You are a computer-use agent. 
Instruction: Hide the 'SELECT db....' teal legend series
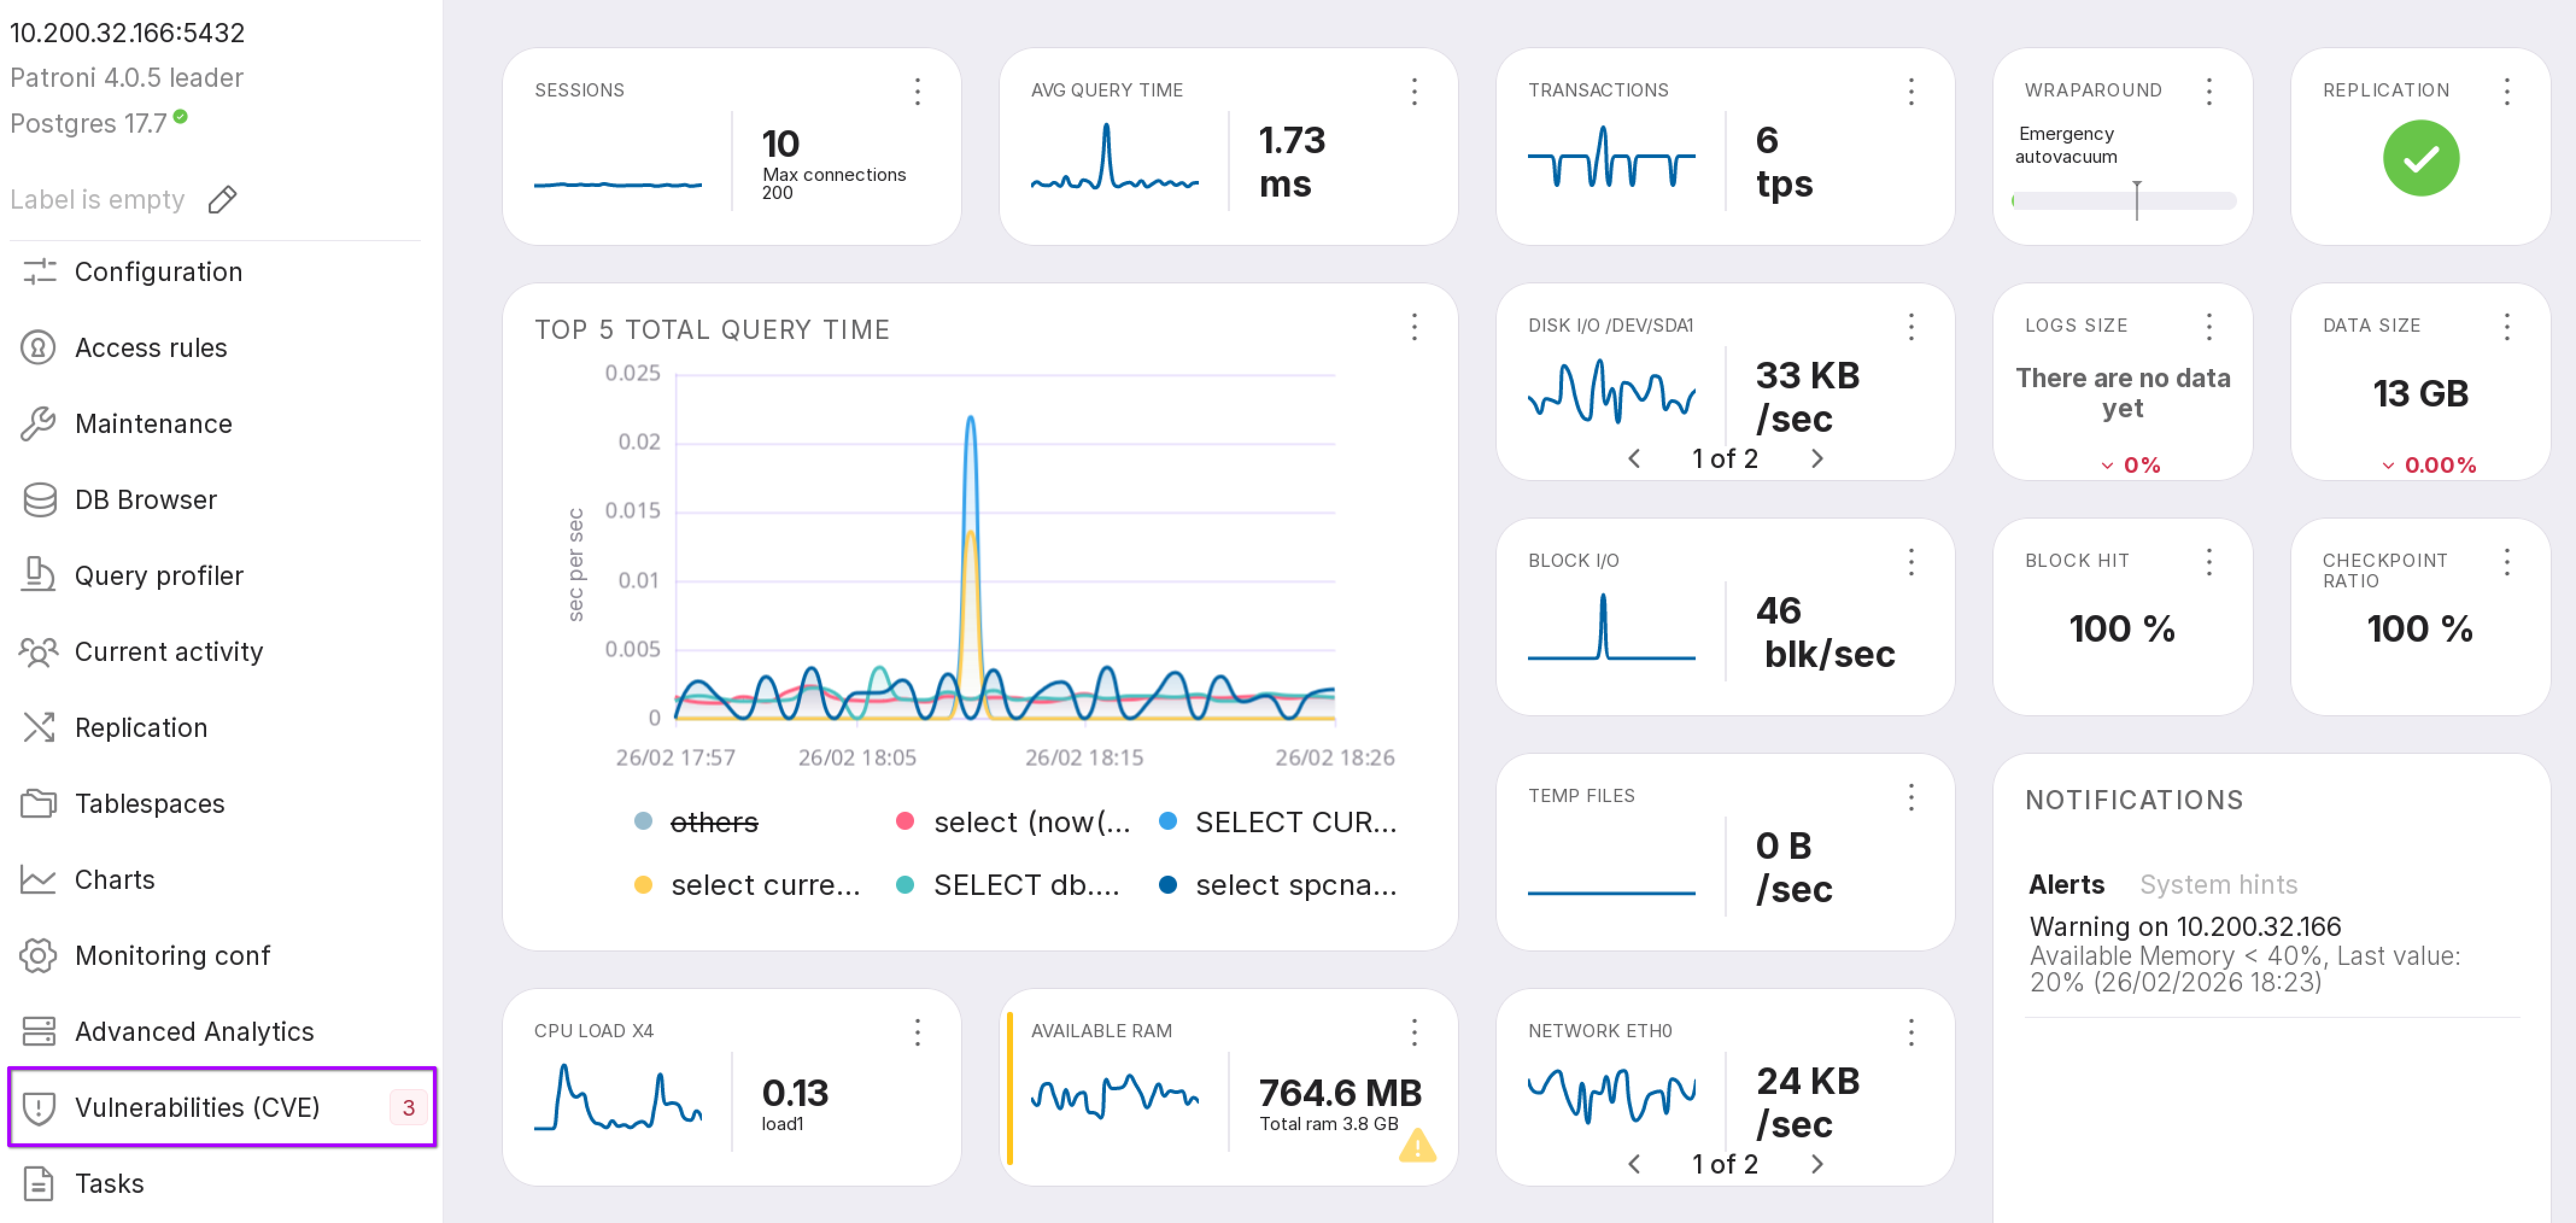1025,885
